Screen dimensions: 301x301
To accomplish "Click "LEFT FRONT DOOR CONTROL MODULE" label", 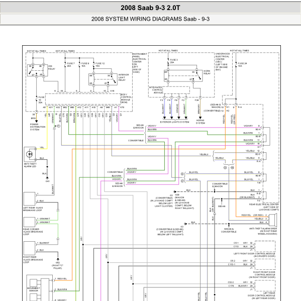I will pyautogui.click(x=254, y=254).
